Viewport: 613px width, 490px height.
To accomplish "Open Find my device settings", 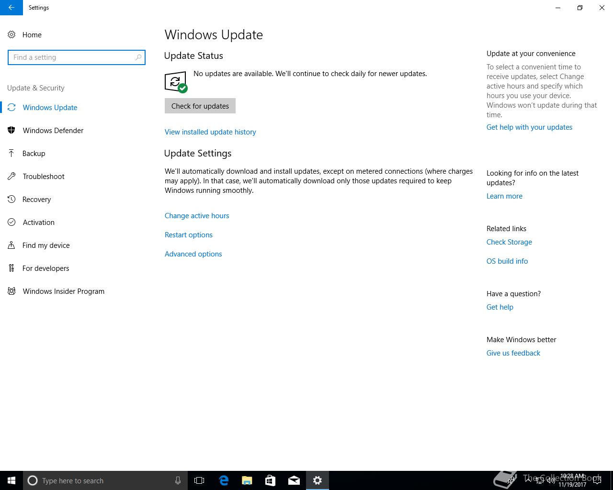I will click(x=46, y=245).
